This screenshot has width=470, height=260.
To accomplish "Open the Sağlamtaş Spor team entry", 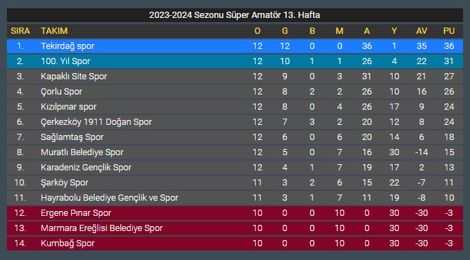I will pos(72,137).
